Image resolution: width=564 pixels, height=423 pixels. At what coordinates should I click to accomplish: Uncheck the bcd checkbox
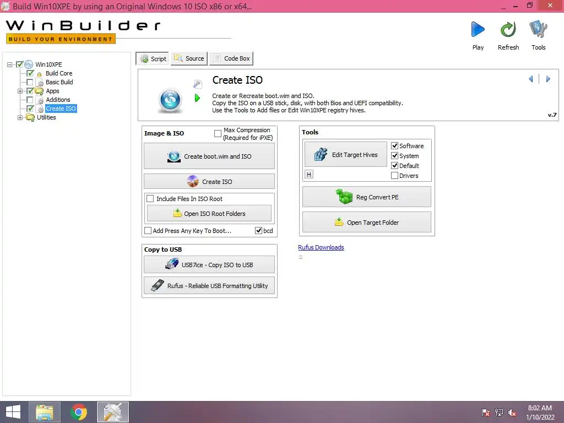(258, 231)
